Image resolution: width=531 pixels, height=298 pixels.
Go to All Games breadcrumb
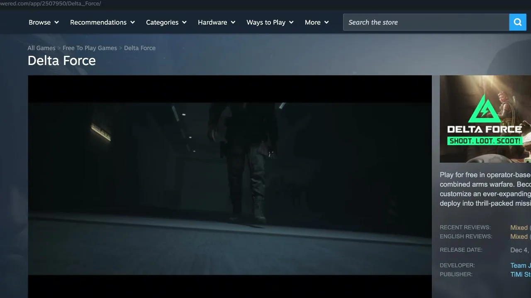point(41,48)
